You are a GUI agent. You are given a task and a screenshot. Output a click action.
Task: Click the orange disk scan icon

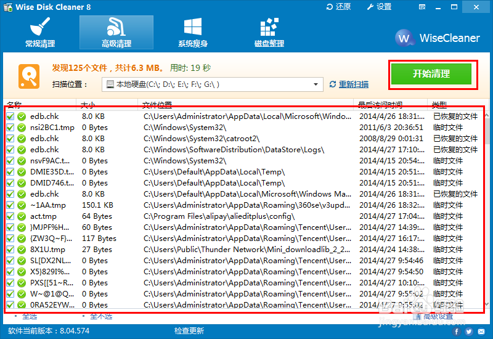29,76
